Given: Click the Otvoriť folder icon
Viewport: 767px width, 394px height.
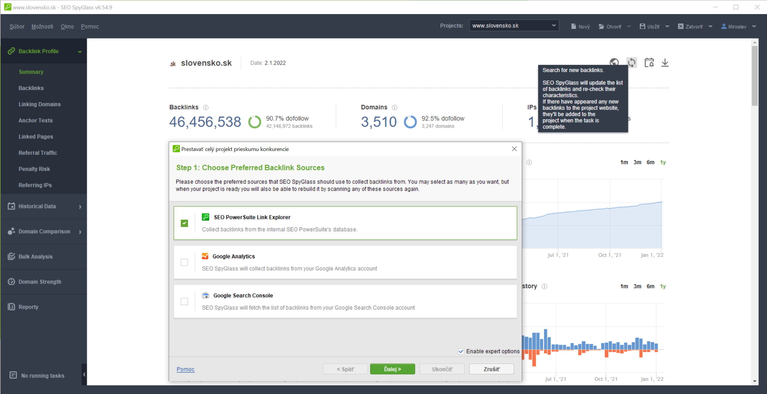Looking at the screenshot, I should [x=601, y=26].
